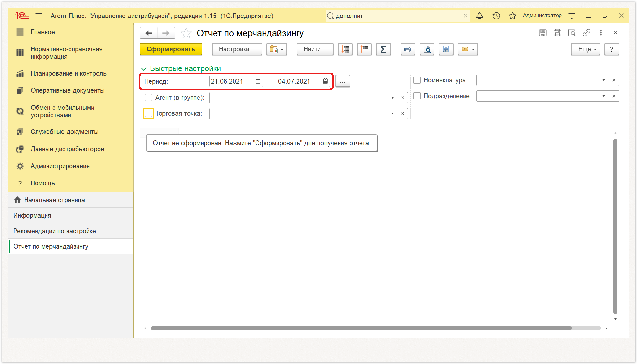Send the report by email icon
This screenshot has height=364, width=637.
point(468,49)
